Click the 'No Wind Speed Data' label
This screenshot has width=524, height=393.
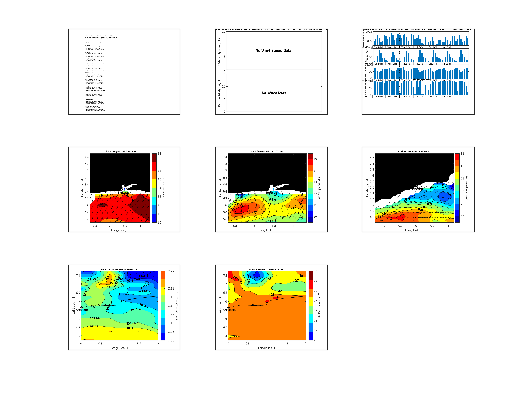[x=273, y=50]
